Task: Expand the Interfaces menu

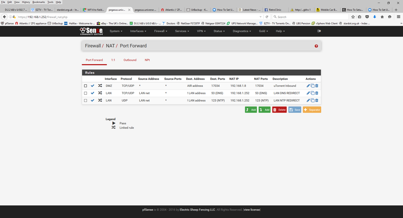Action: tap(138, 31)
